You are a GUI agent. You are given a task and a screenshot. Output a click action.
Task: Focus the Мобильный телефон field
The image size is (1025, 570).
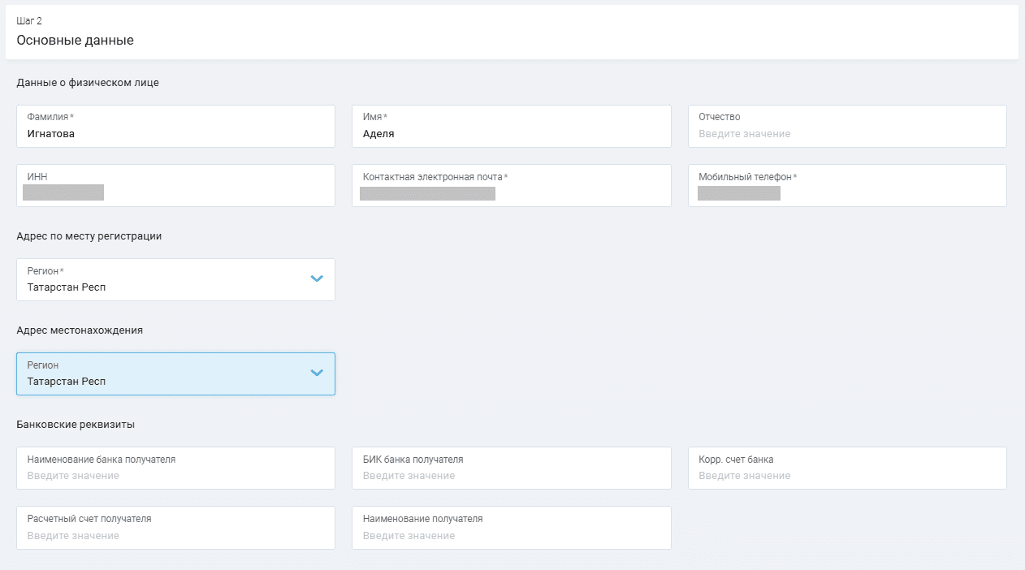click(847, 185)
